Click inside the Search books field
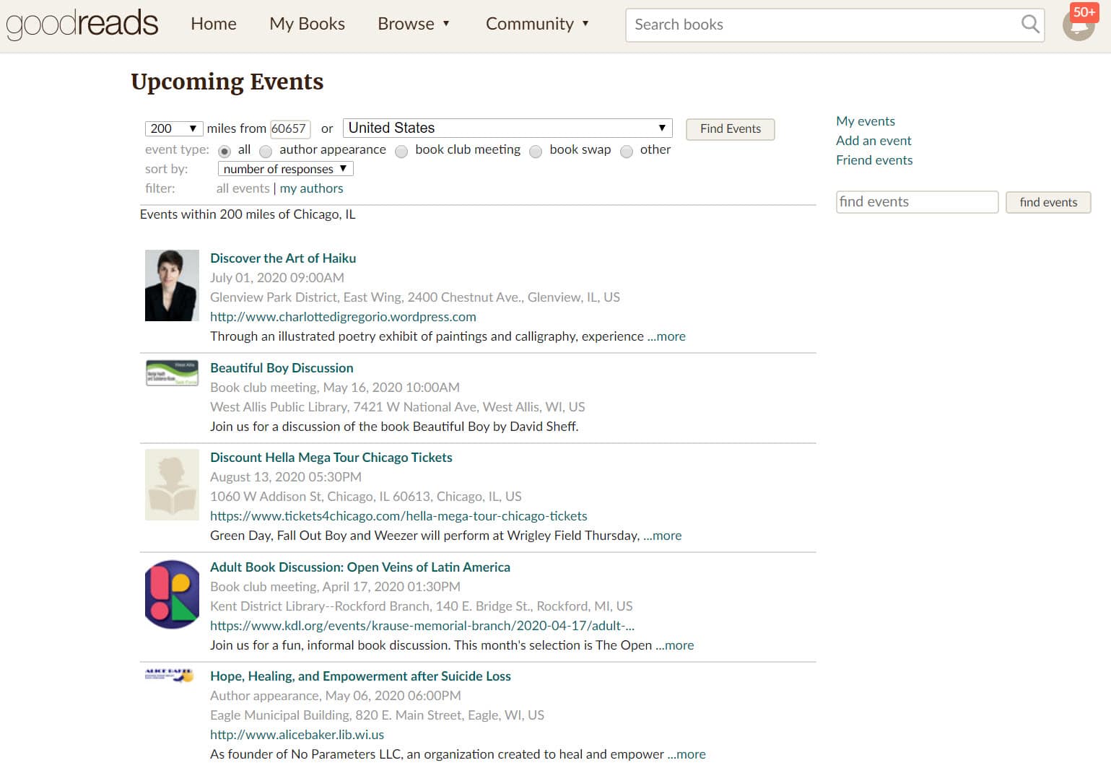 794,25
